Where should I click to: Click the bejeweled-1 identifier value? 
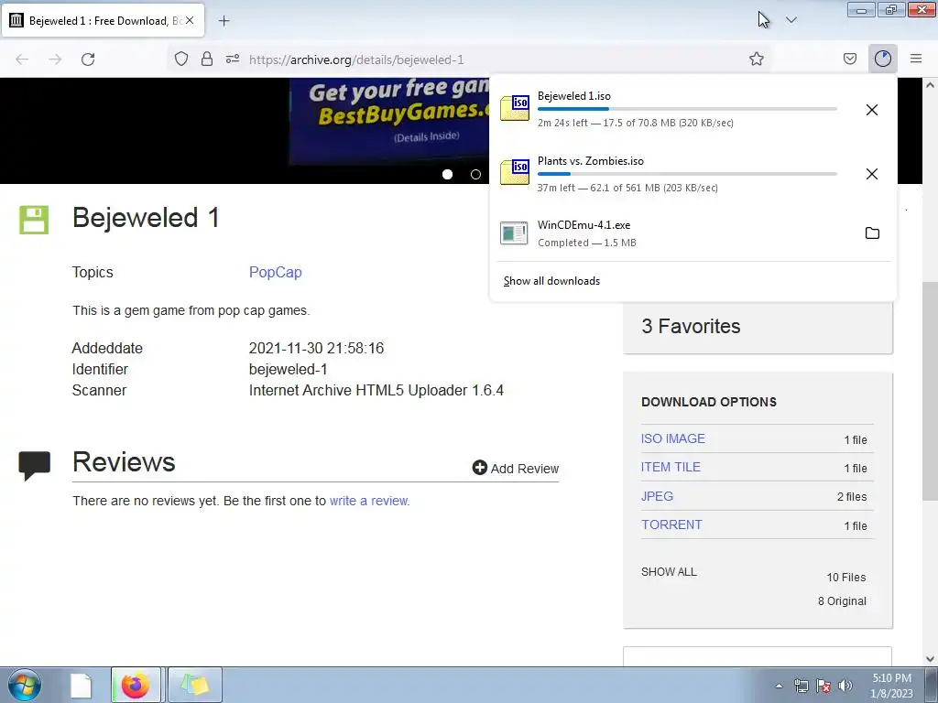point(288,370)
